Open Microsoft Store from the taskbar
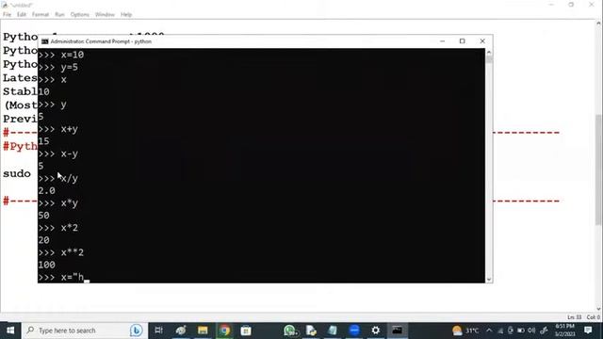This screenshot has width=603, height=339. point(246,331)
